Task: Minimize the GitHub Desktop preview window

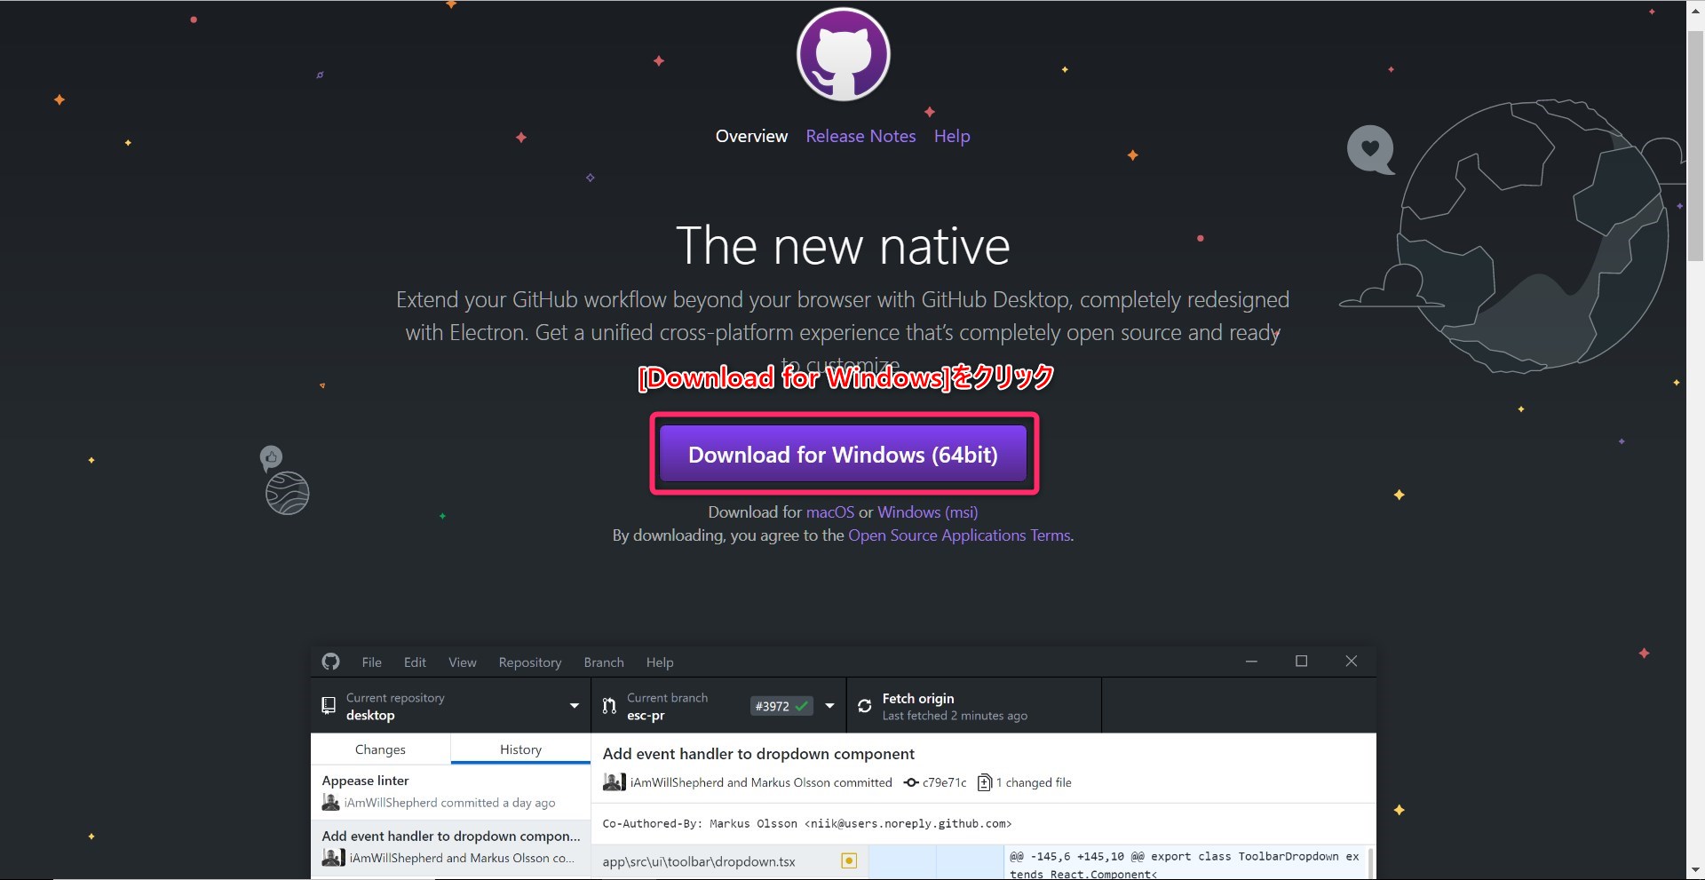Action: coord(1251,662)
